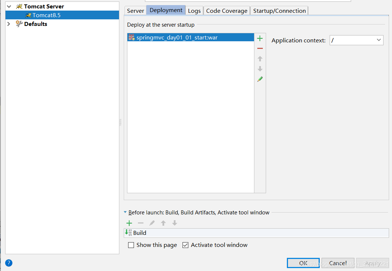Open Application context dropdown
392x271 pixels.
378,40
